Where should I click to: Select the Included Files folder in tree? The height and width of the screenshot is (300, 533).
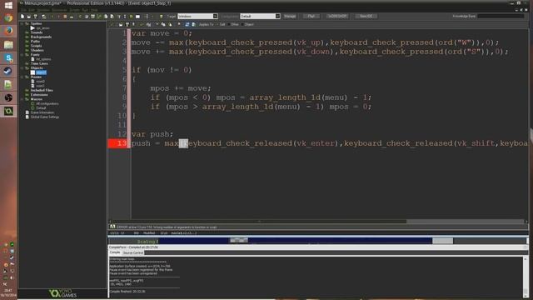coord(42,91)
